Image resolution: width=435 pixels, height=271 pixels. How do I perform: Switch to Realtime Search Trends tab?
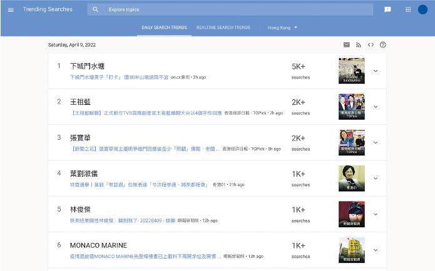pyautogui.click(x=223, y=27)
